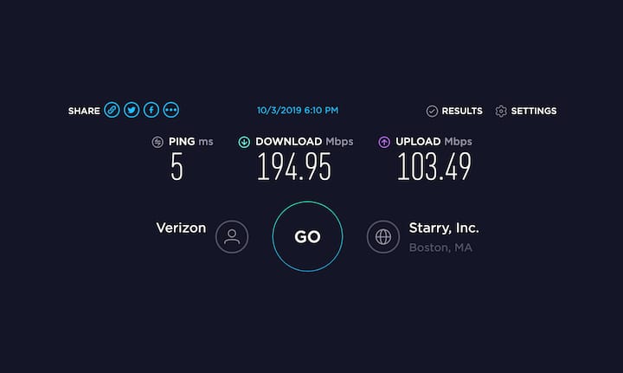Click the 103.49 upload result

pyautogui.click(x=434, y=167)
